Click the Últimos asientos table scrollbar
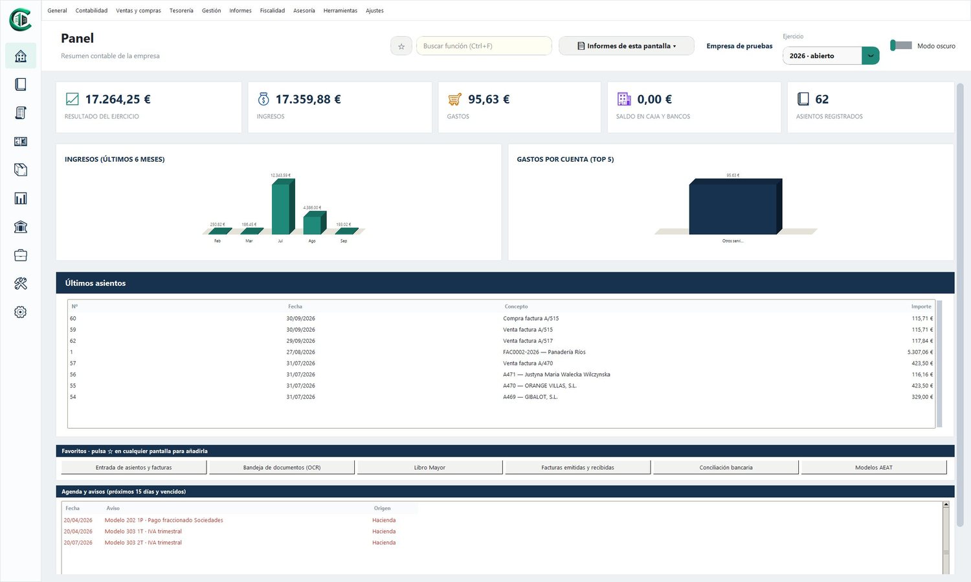This screenshot has width=971, height=582. point(939,363)
